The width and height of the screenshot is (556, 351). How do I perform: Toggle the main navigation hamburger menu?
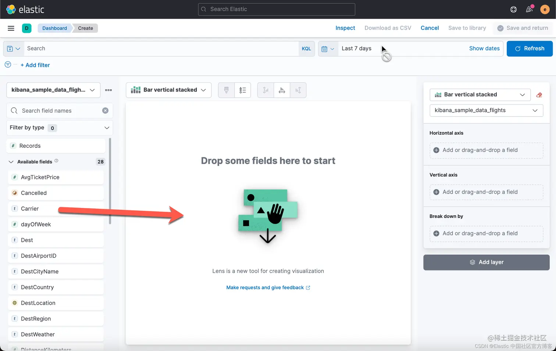pos(11,28)
